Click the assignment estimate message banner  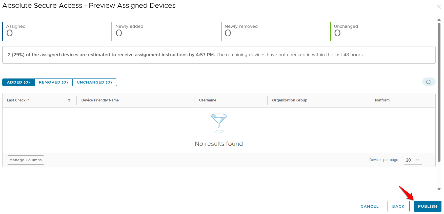(x=219, y=55)
